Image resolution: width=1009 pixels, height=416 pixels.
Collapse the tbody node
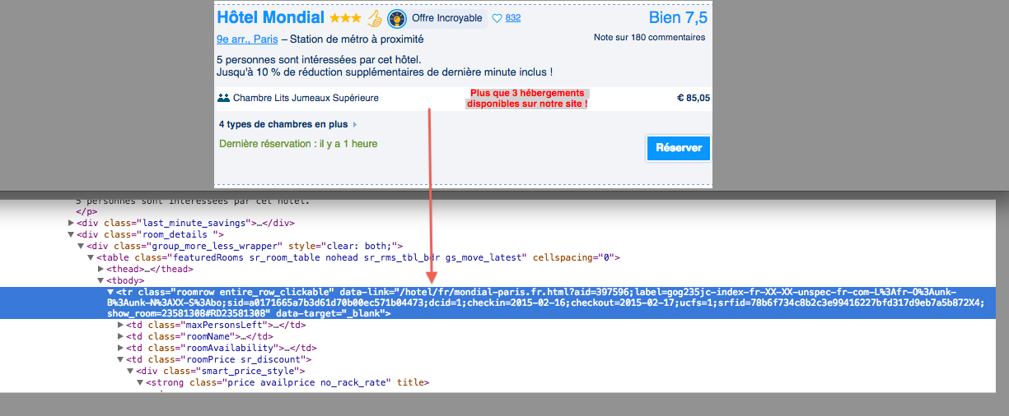tap(100, 280)
